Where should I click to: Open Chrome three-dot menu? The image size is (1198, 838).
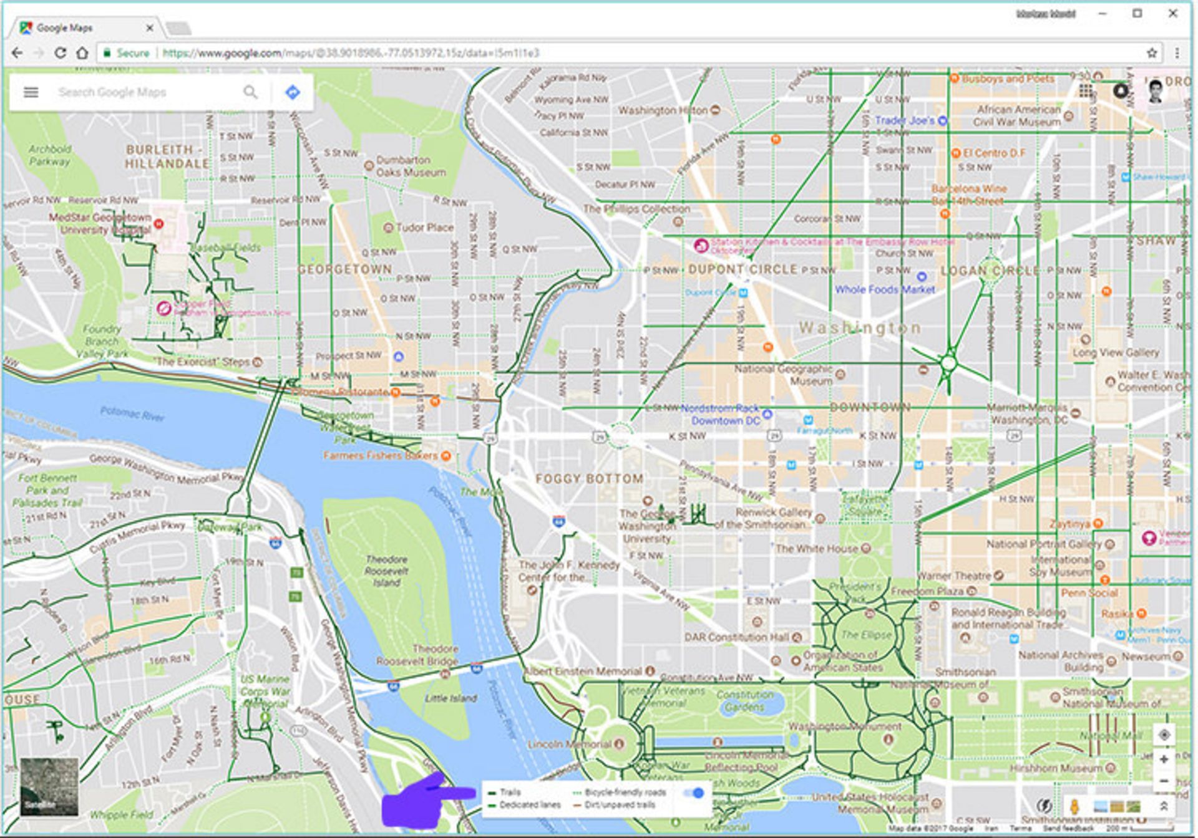(1177, 53)
